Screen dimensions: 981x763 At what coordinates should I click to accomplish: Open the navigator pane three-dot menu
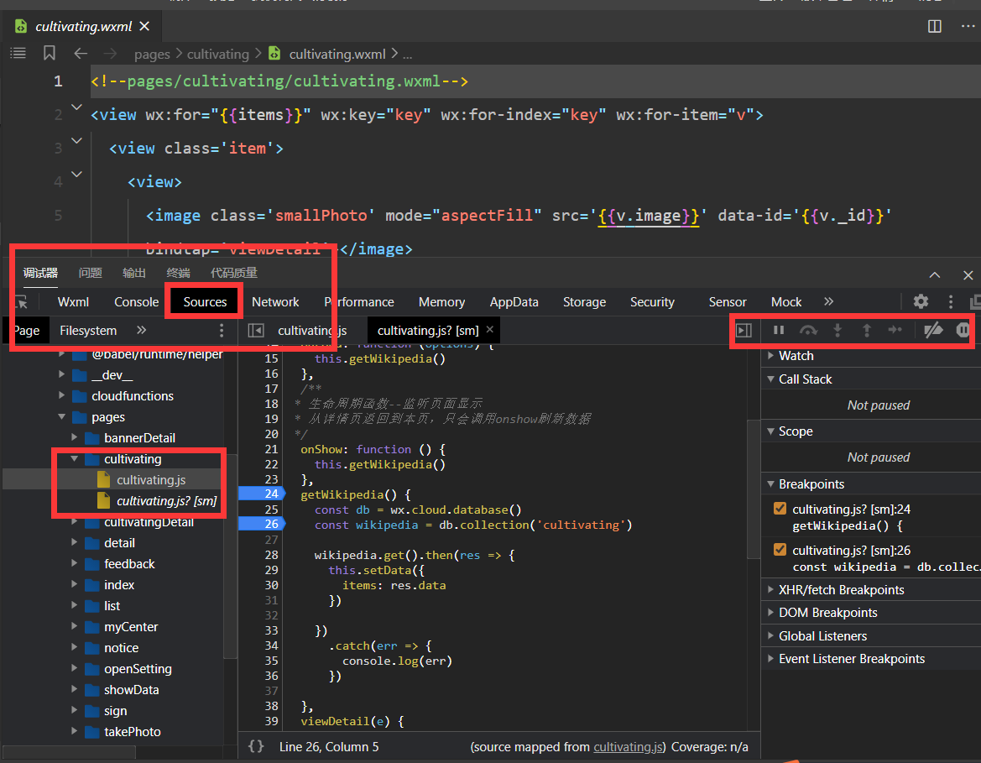click(222, 331)
